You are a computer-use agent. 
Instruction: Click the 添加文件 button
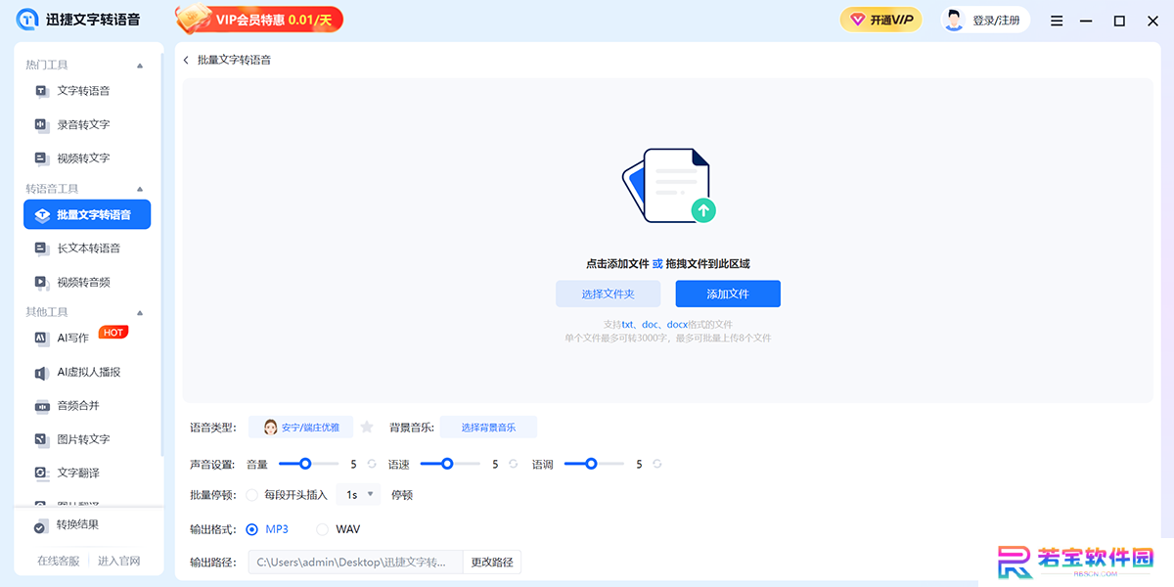point(728,293)
